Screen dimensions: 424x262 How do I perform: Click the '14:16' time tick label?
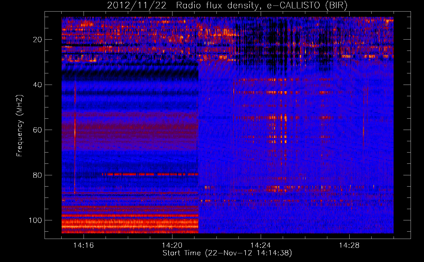coord(84,245)
